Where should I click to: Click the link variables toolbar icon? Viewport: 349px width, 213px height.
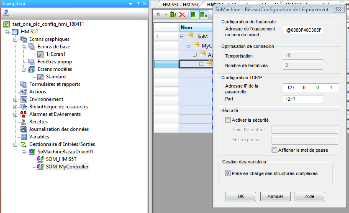click(x=173, y=15)
